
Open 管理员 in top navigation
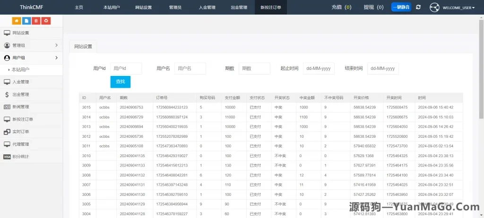(175, 8)
